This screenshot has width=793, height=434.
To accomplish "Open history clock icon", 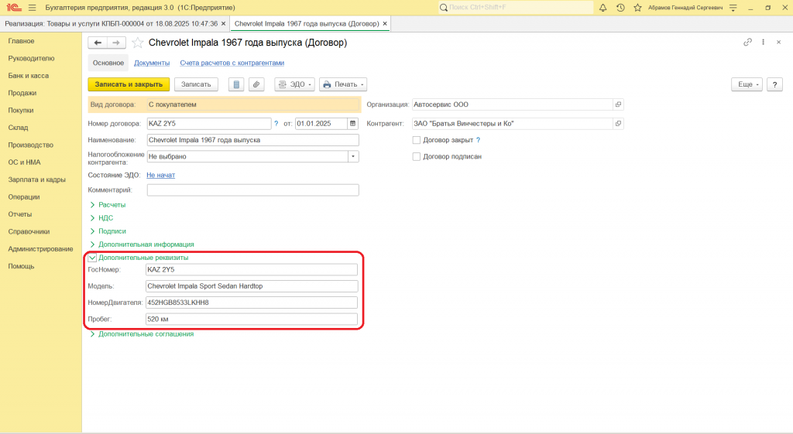I will pyautogui.click(x=620, y=8).
